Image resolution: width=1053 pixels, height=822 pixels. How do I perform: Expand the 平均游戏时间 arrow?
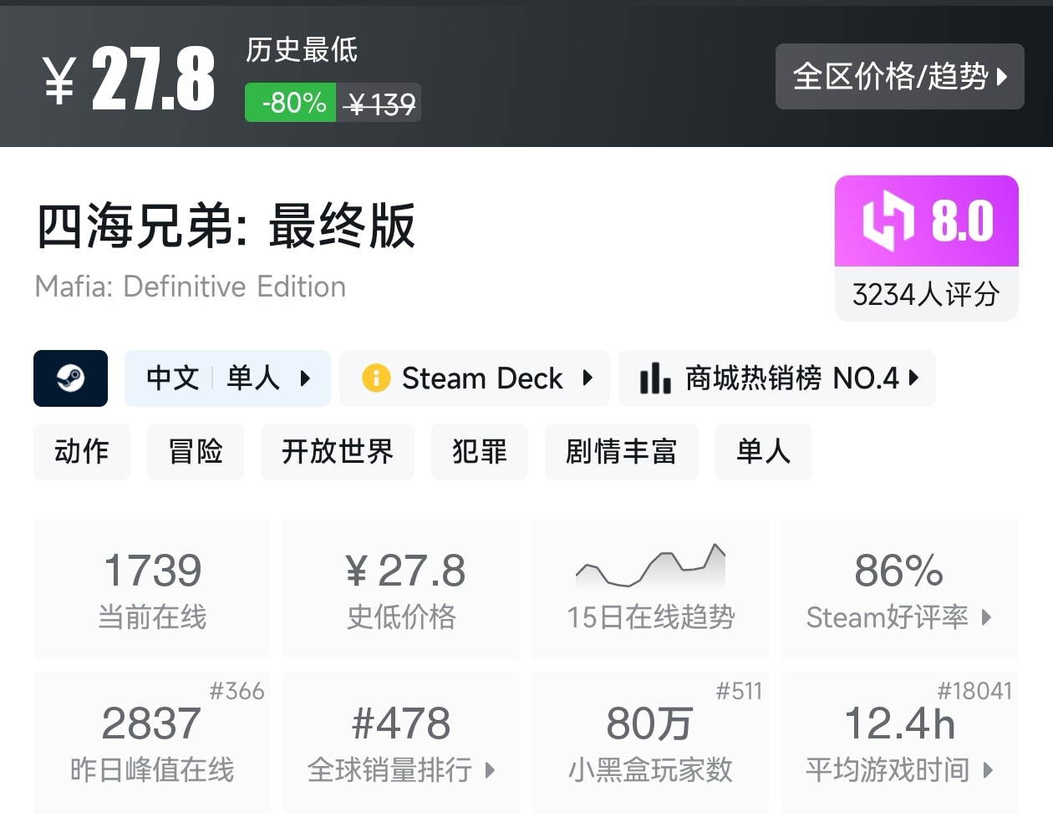pyautogui.click(x=988, y=769)
